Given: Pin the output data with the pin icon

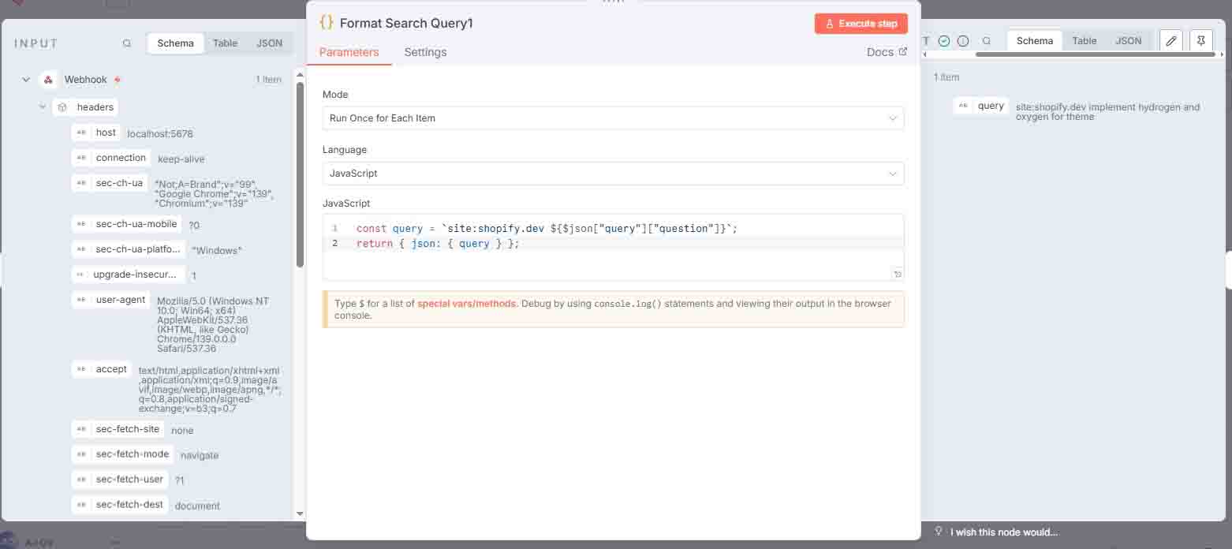Looking at the screenshot, I should [x=1200, y=40].
